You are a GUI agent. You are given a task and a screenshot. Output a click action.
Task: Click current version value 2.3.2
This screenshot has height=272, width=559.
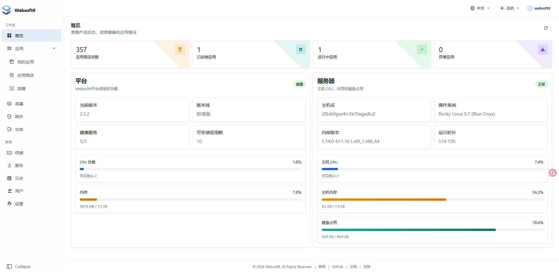tap(84, 114)
